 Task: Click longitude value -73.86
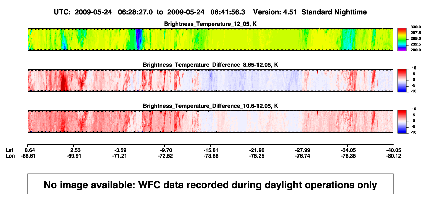210,156
